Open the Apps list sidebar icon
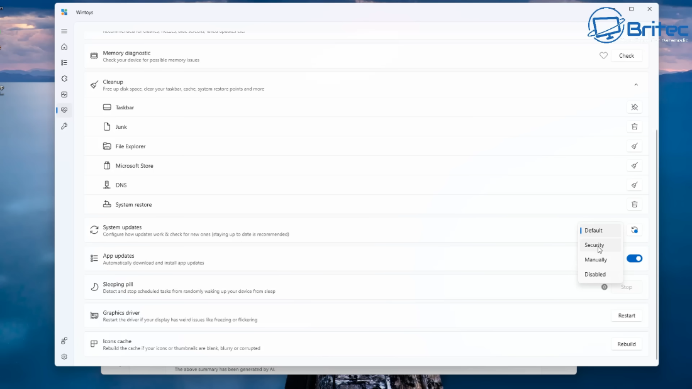Viewport: 692px width, 389px height. [x=64, y=63]
